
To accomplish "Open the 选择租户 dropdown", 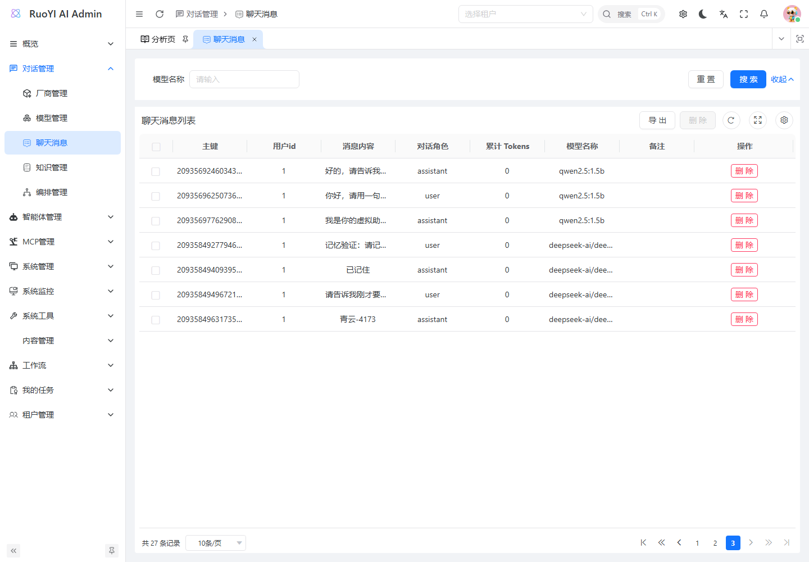I will [x=525, y=14].
